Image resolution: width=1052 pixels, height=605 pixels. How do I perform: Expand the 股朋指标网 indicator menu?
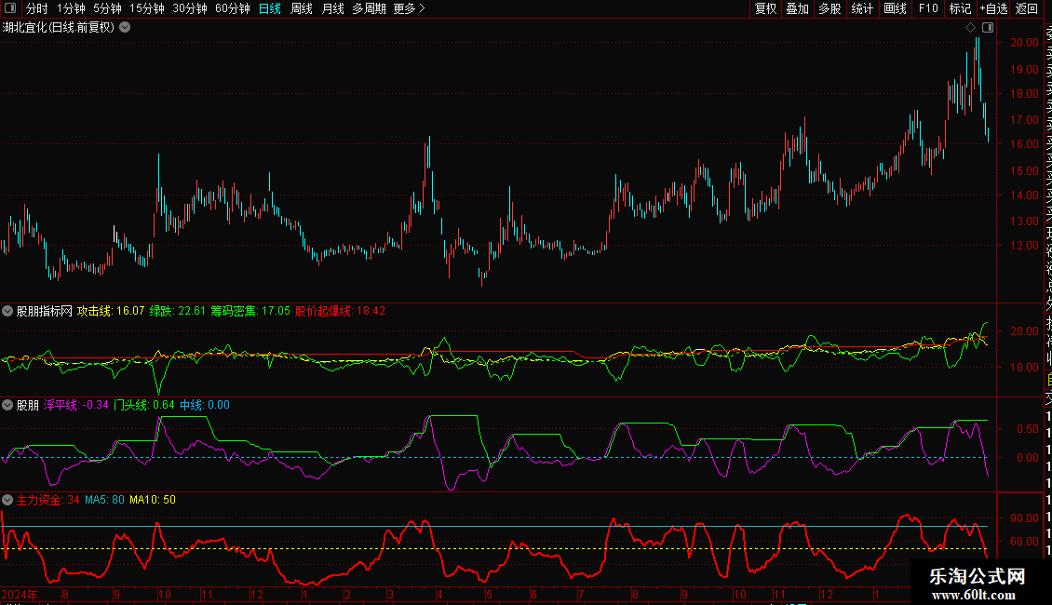click(x=7, y=311)
